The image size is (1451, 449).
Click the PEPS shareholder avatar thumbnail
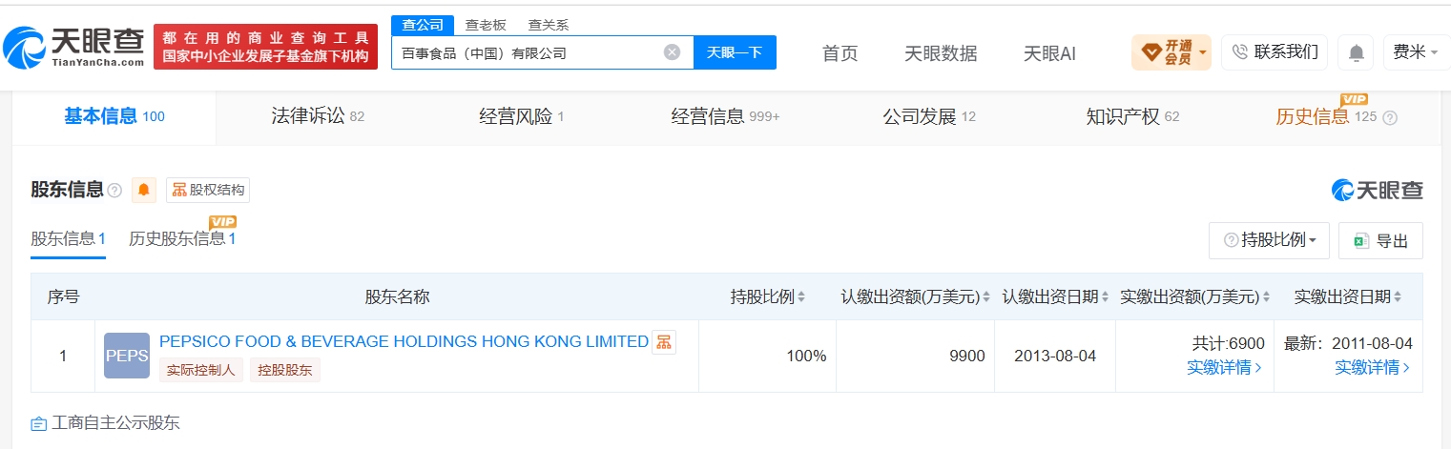point(127,356)
